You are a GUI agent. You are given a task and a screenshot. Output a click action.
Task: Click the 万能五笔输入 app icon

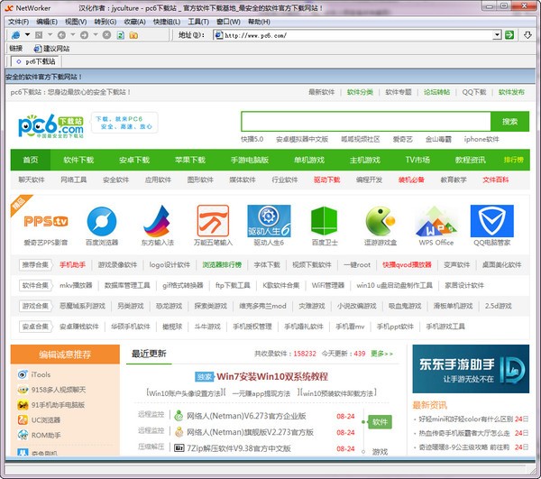213,220
